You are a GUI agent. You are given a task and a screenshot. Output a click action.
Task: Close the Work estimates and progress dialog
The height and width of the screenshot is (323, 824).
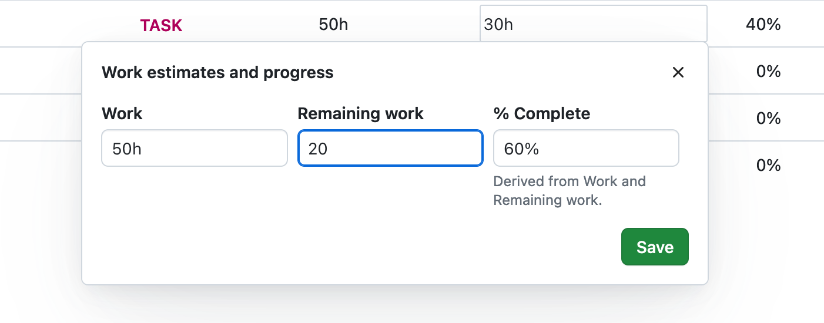click(678, 72)
